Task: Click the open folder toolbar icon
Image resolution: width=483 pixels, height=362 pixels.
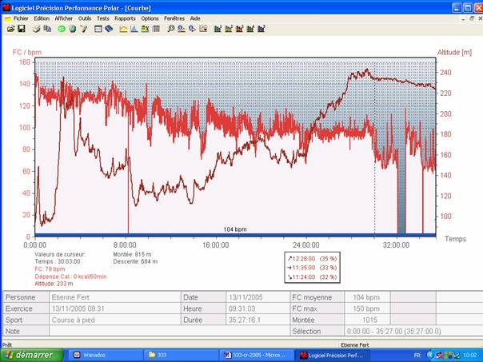Action: pyautogui.click(x=11, y=29)
